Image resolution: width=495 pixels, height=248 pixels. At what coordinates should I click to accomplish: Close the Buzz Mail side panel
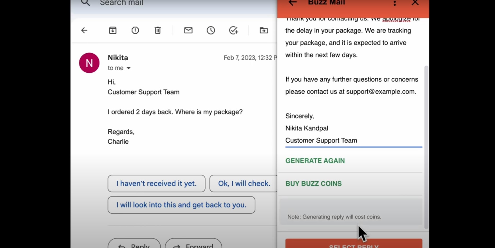415,3
